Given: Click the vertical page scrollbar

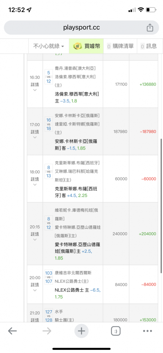Looking at the screenshot, I should (x=161, y=206).
